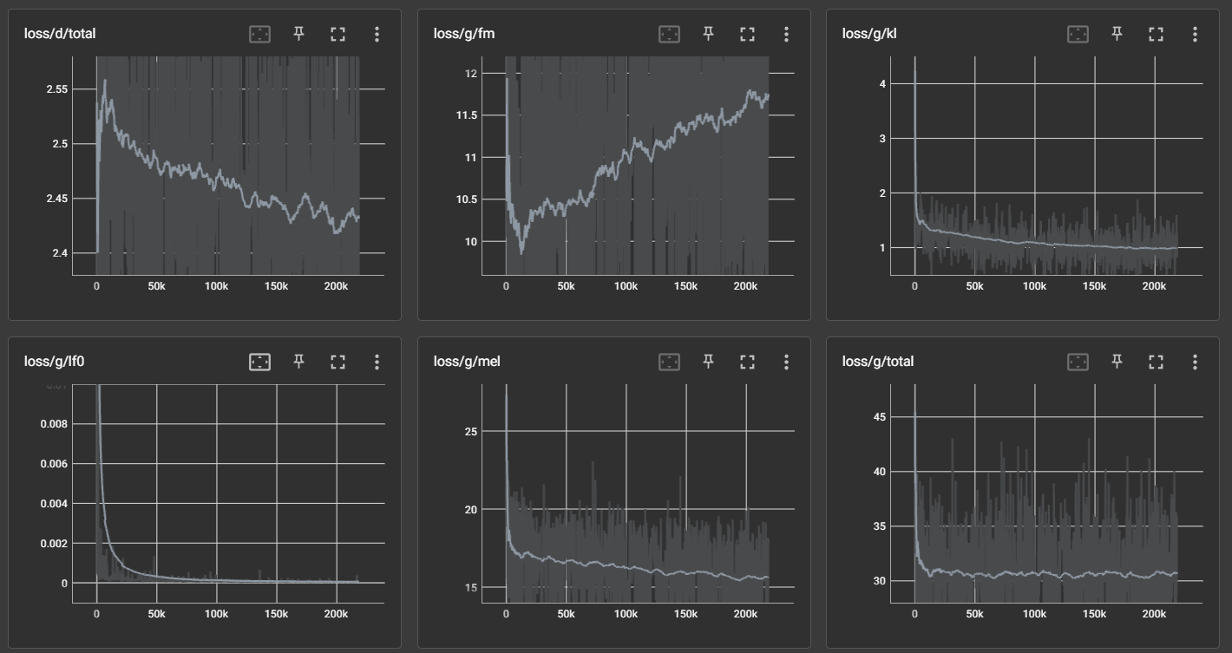Pin the loss/g/lf0 card

point(298,362)
